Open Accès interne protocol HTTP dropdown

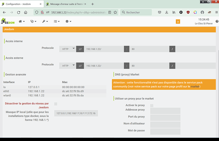click(68, 49)
